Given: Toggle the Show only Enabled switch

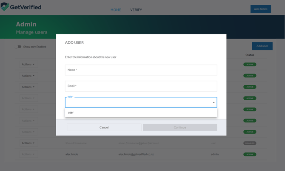Looking at the screenshot, I should 19,47.
